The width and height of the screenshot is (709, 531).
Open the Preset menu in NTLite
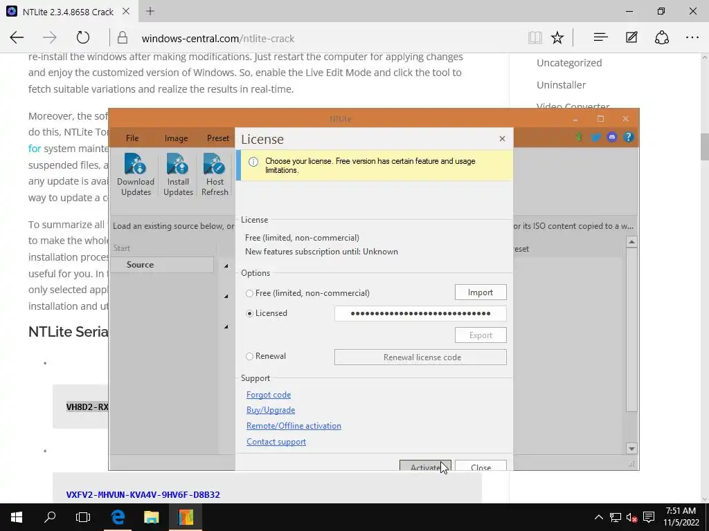[x=218, y=138]
